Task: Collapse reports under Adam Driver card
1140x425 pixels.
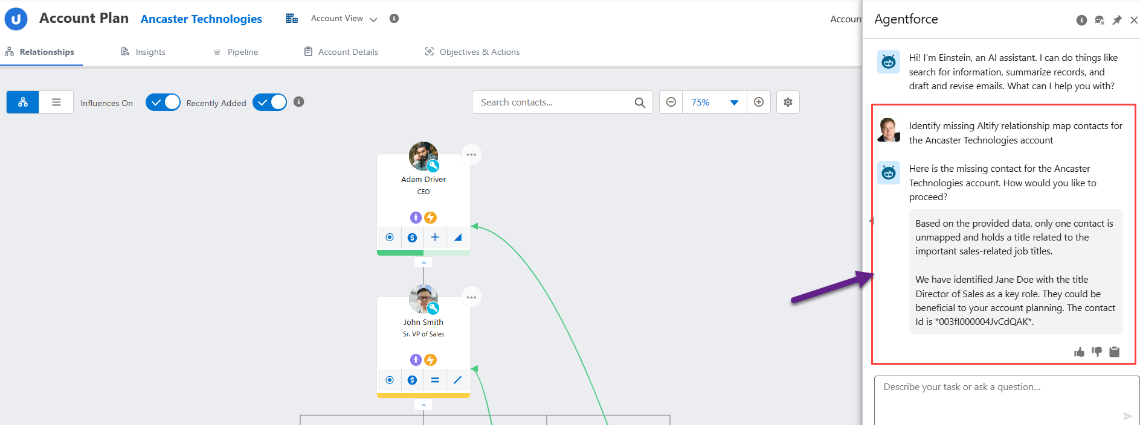Action: 423,263
